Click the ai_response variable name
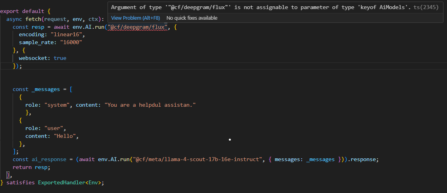Viewport: 447px width, 193px height. [50, 160]
